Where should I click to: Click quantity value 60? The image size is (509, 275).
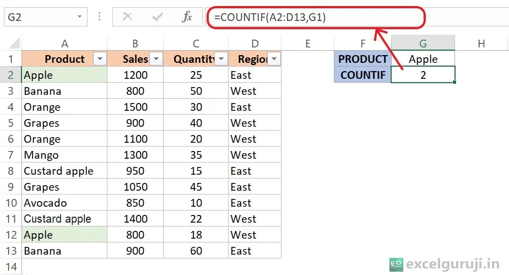click(196, 251)
